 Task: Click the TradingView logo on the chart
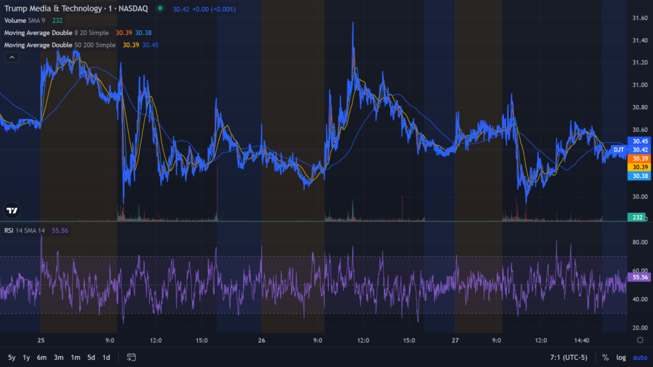(x=11, y=210)
